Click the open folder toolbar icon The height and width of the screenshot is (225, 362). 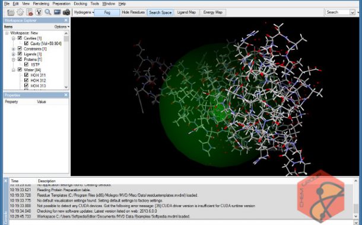pyautogui.click(x=11, y=12)
